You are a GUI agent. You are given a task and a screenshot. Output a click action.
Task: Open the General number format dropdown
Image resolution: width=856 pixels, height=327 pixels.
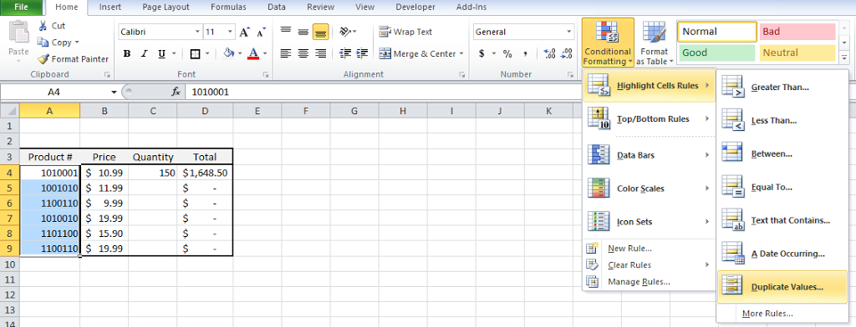click(569, 33)
